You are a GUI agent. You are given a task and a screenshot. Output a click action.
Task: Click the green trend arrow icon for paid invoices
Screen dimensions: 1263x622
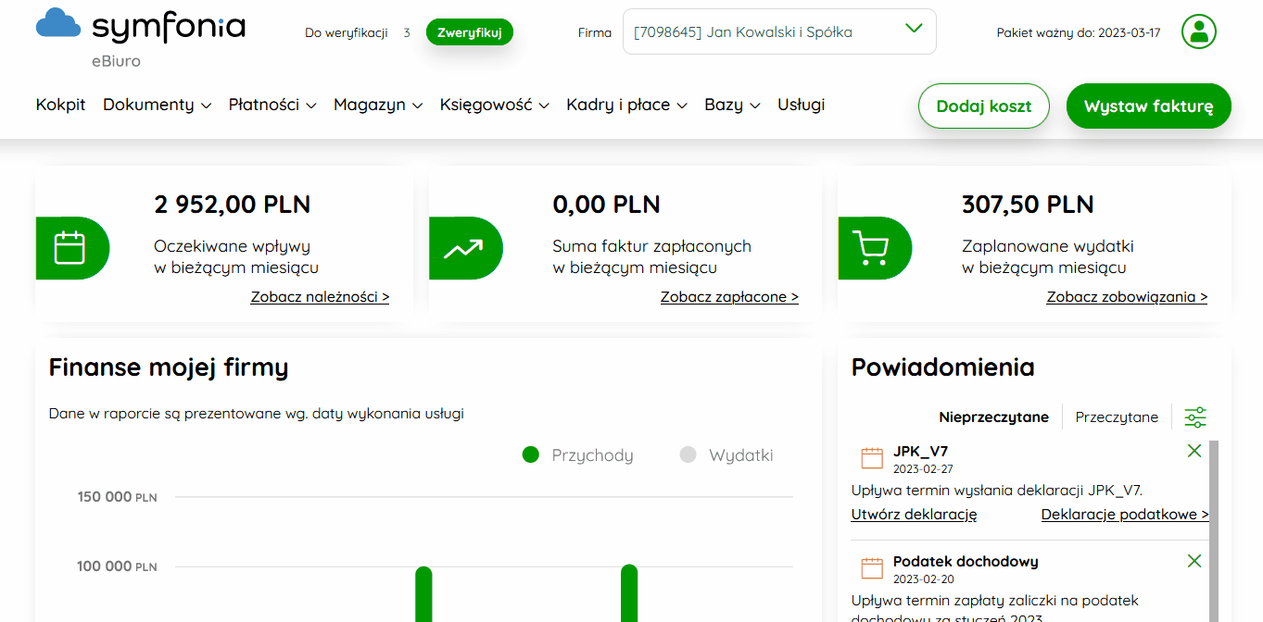pos(465,248)
